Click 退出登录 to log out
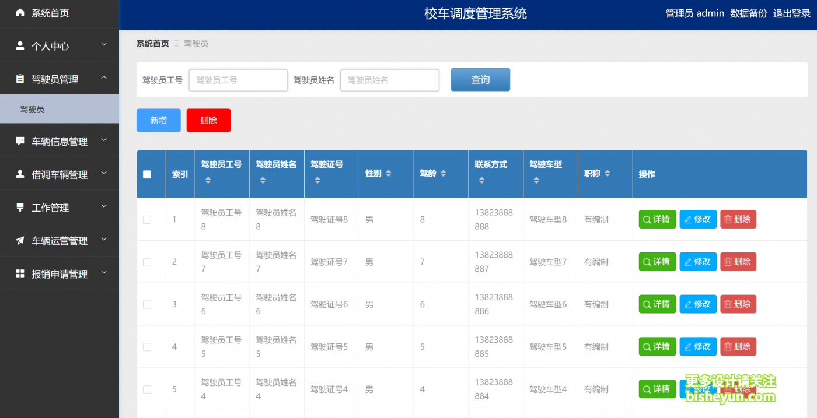The image size is (817, 418). click(x=792, y=13)
